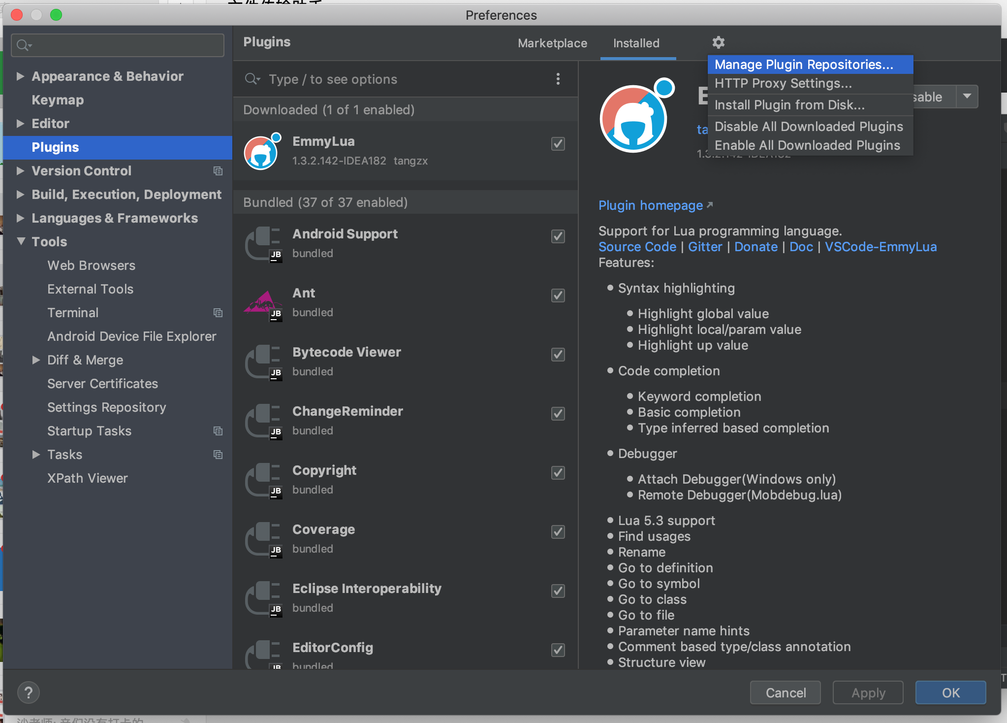Click the copy icon beside Version Control

click(x=218, y=171)
